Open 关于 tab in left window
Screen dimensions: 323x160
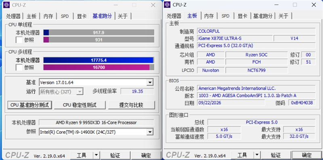[123, 16]
